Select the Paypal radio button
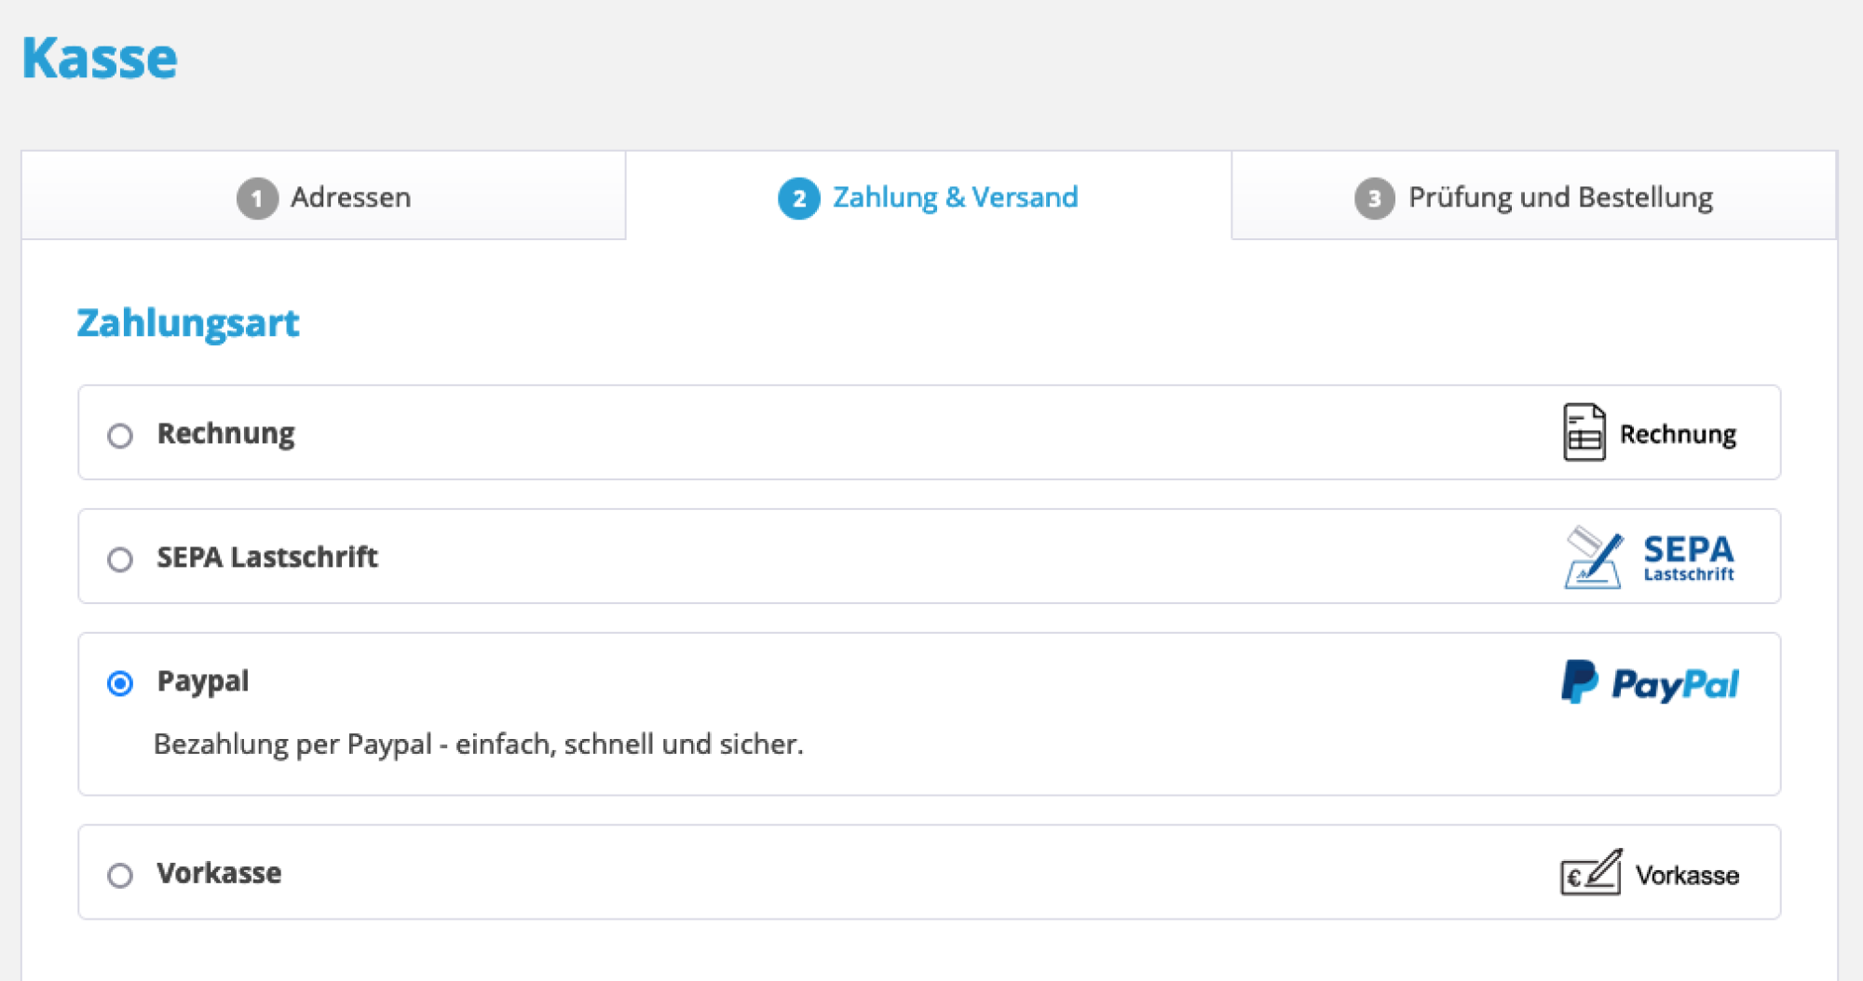Screen dimensions: 1863x981 [x=120, y=683]
